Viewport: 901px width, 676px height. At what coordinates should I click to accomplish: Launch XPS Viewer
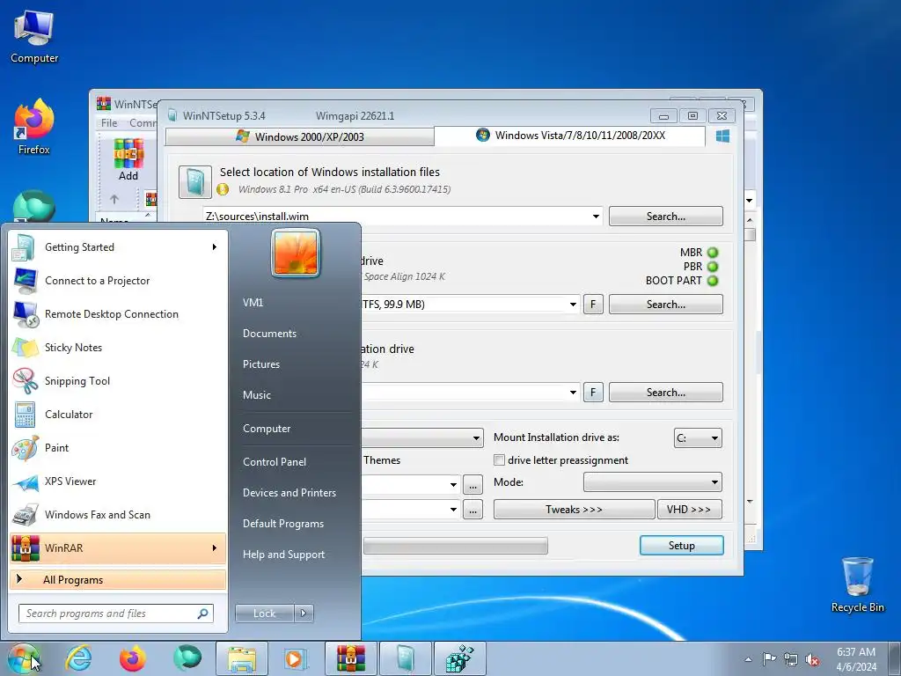(x=118, y=481)
